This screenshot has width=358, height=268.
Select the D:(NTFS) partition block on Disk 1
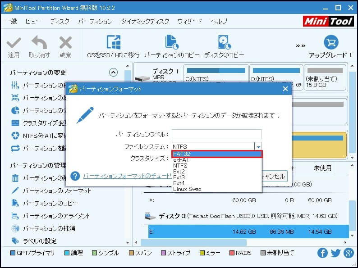[x=276, y=77]
